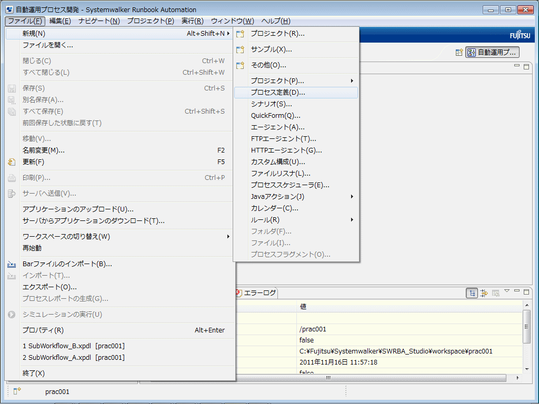Select プロセススケジューラ(E)... menu entry
539x404 pixels.
tap(296, 185)
